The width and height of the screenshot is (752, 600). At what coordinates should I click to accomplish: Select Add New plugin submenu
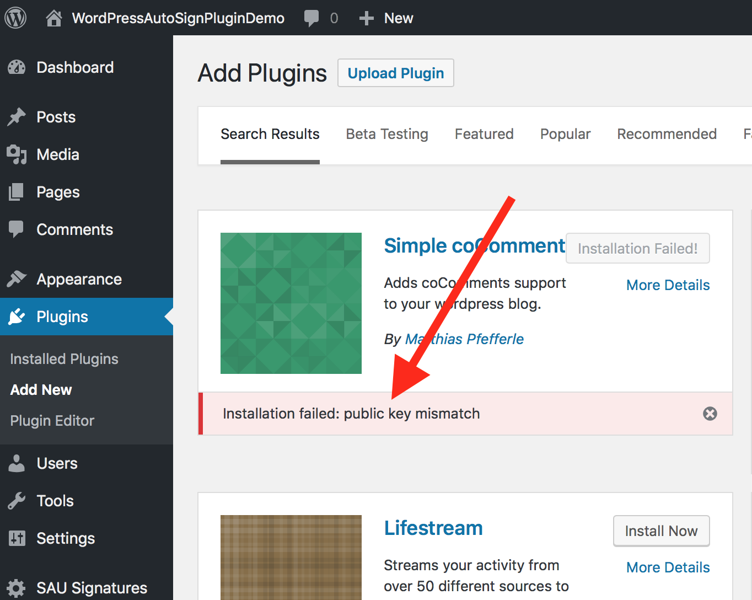[41, 390]
